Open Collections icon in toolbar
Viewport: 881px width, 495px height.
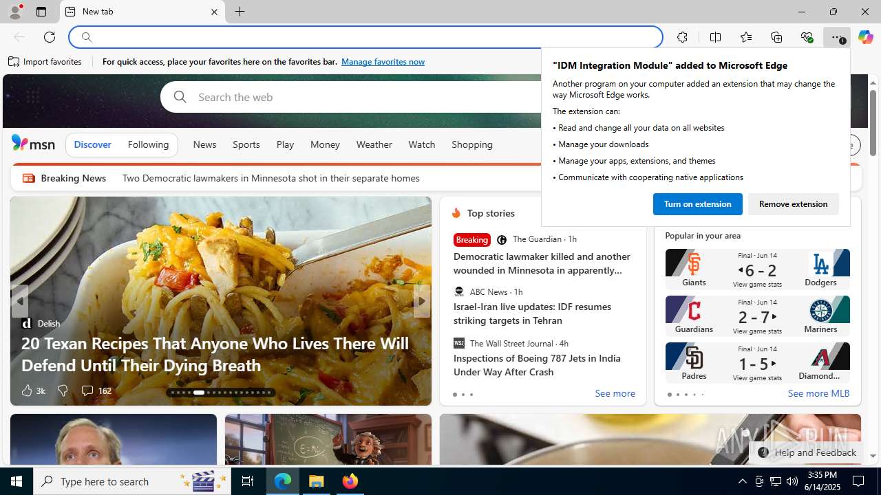(776, 37)
